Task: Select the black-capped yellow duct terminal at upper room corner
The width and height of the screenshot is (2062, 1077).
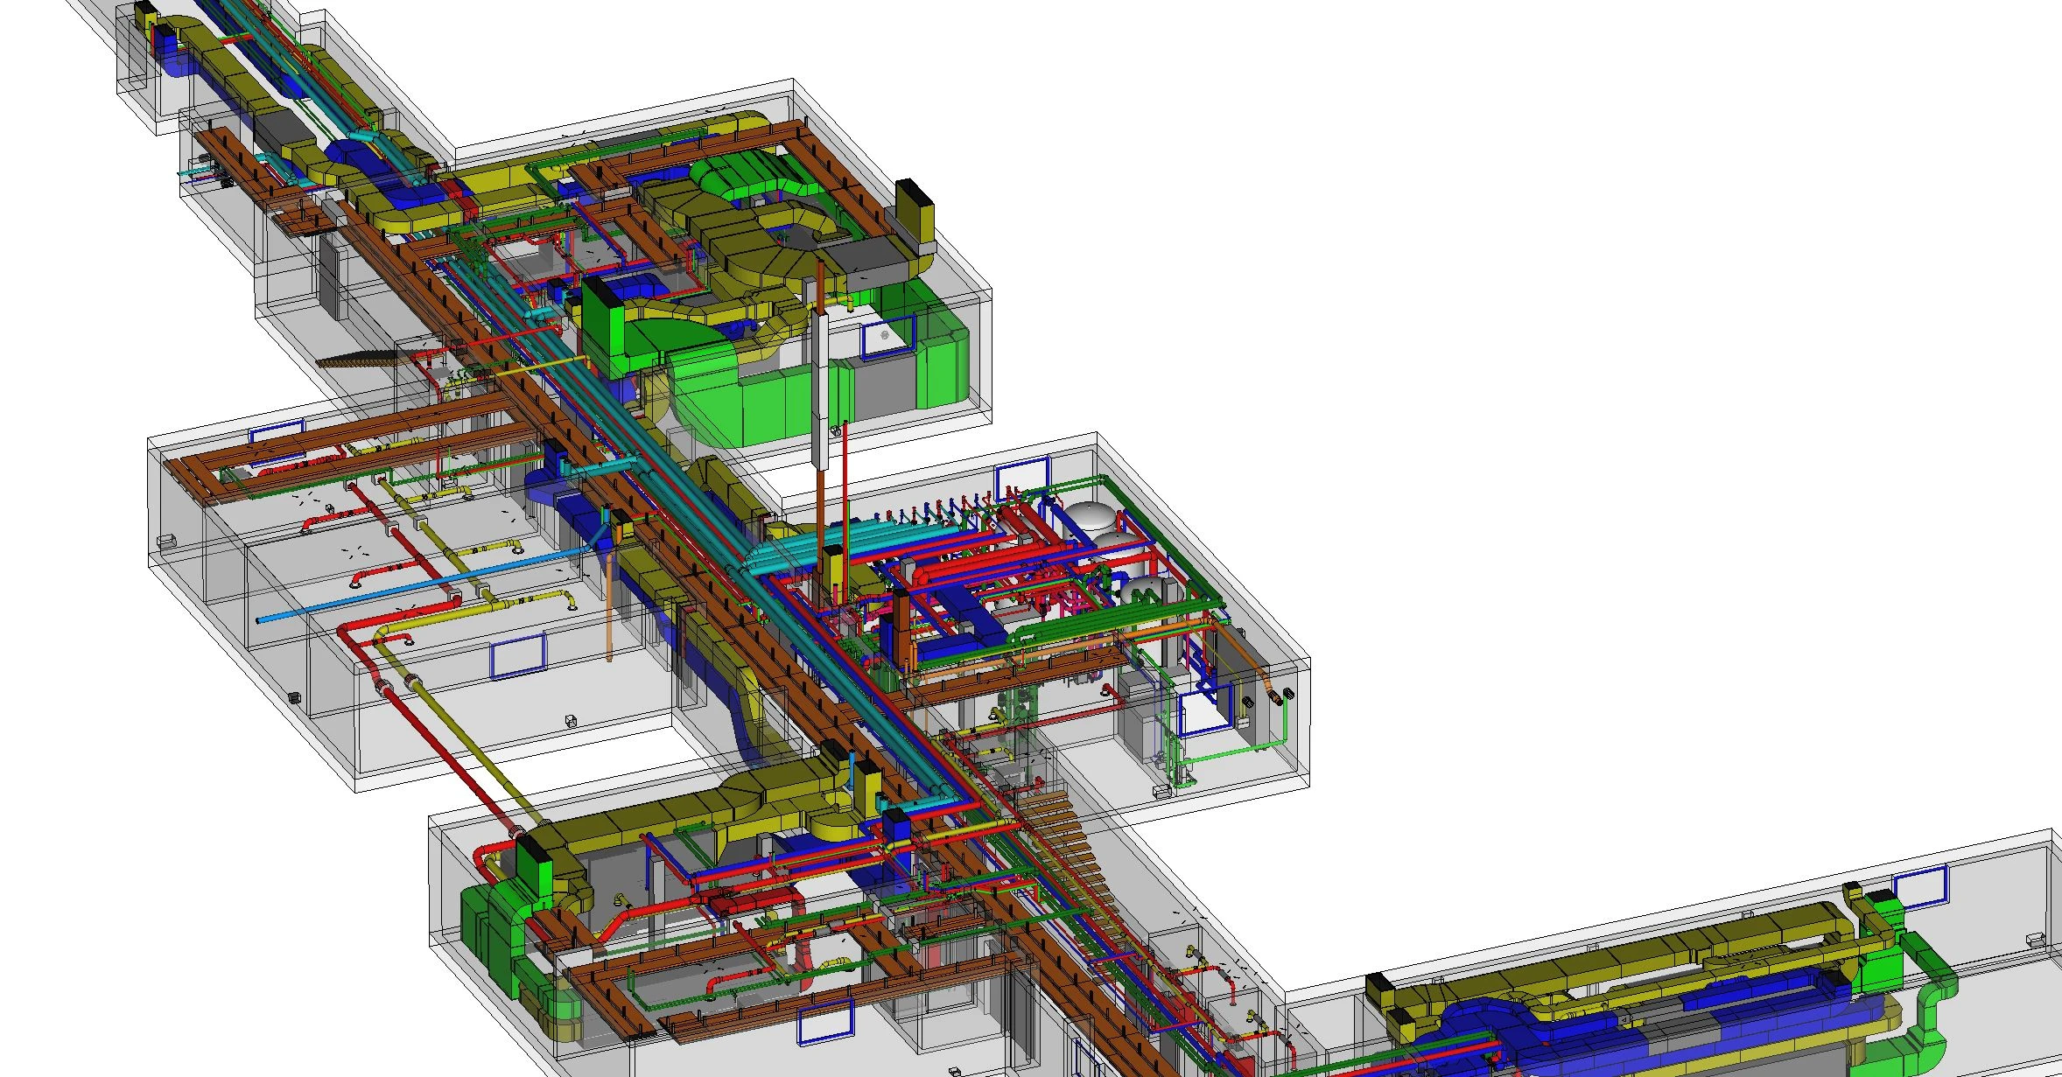Action: click(x=915, y=215)
